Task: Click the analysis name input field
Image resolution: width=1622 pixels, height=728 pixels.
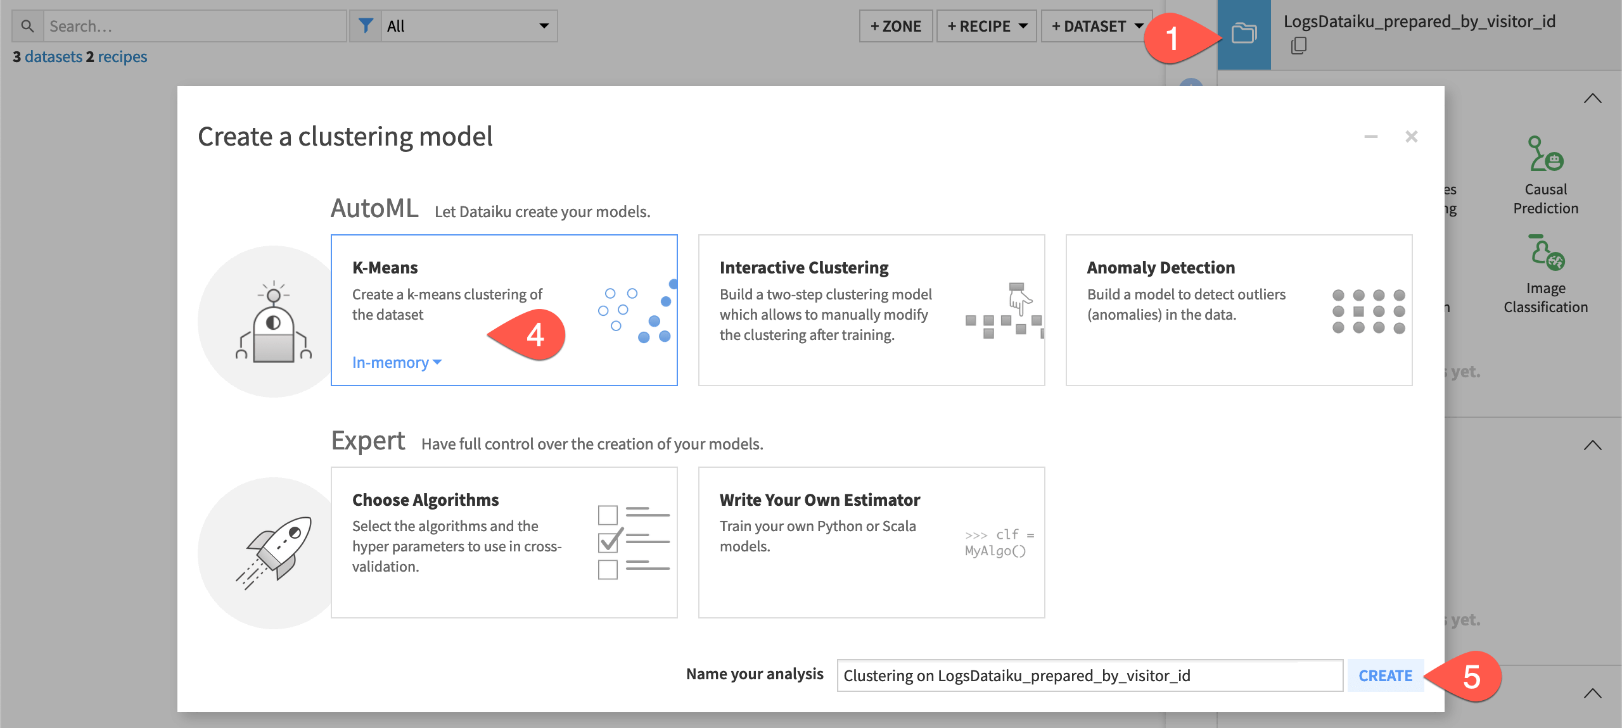Action: coord(1077,675)
